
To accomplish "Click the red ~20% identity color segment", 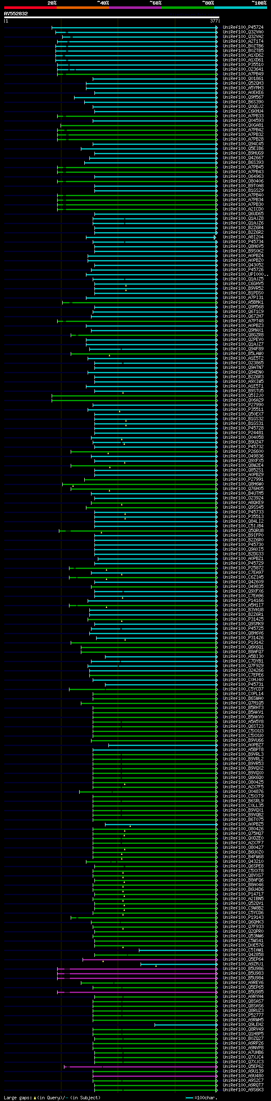I will coord(30,8).
